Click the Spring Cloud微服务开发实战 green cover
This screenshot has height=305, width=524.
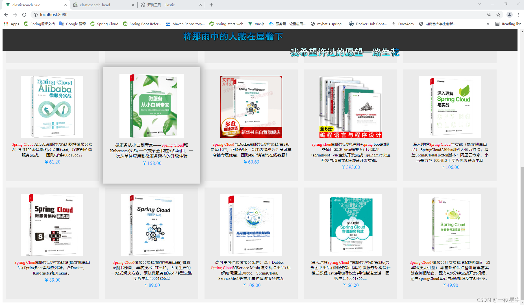(x=450, y=225)
